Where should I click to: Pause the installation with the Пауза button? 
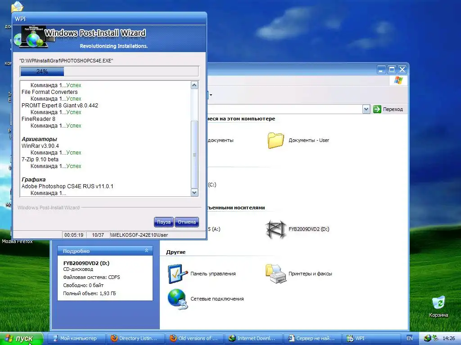[163, 222]
